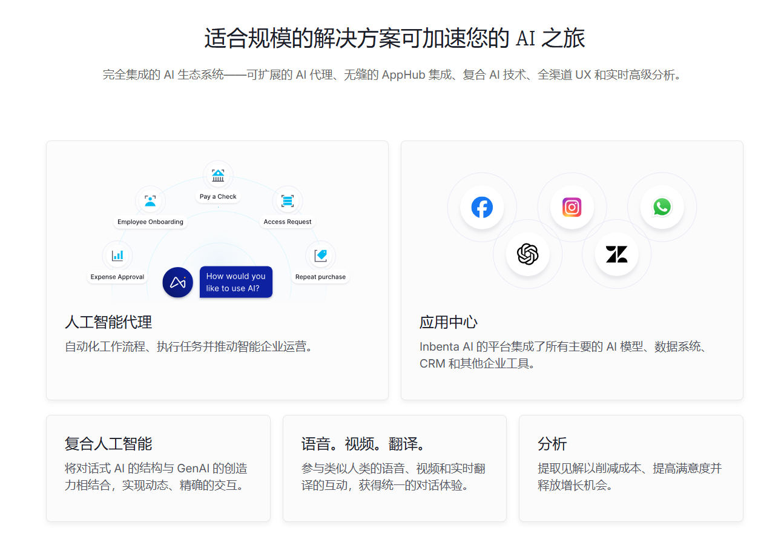This screenshot has width=781, height=545.
Task: Click the 'How would you like to use AI?' bubble
Action: 236,282
